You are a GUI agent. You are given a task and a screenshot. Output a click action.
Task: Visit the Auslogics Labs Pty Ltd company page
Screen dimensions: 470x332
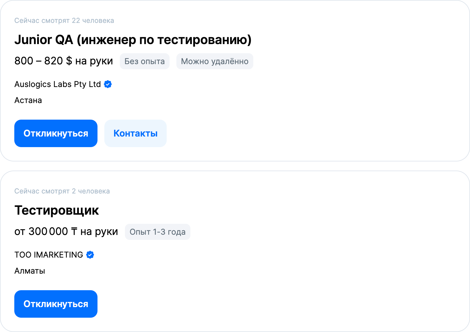57,84
